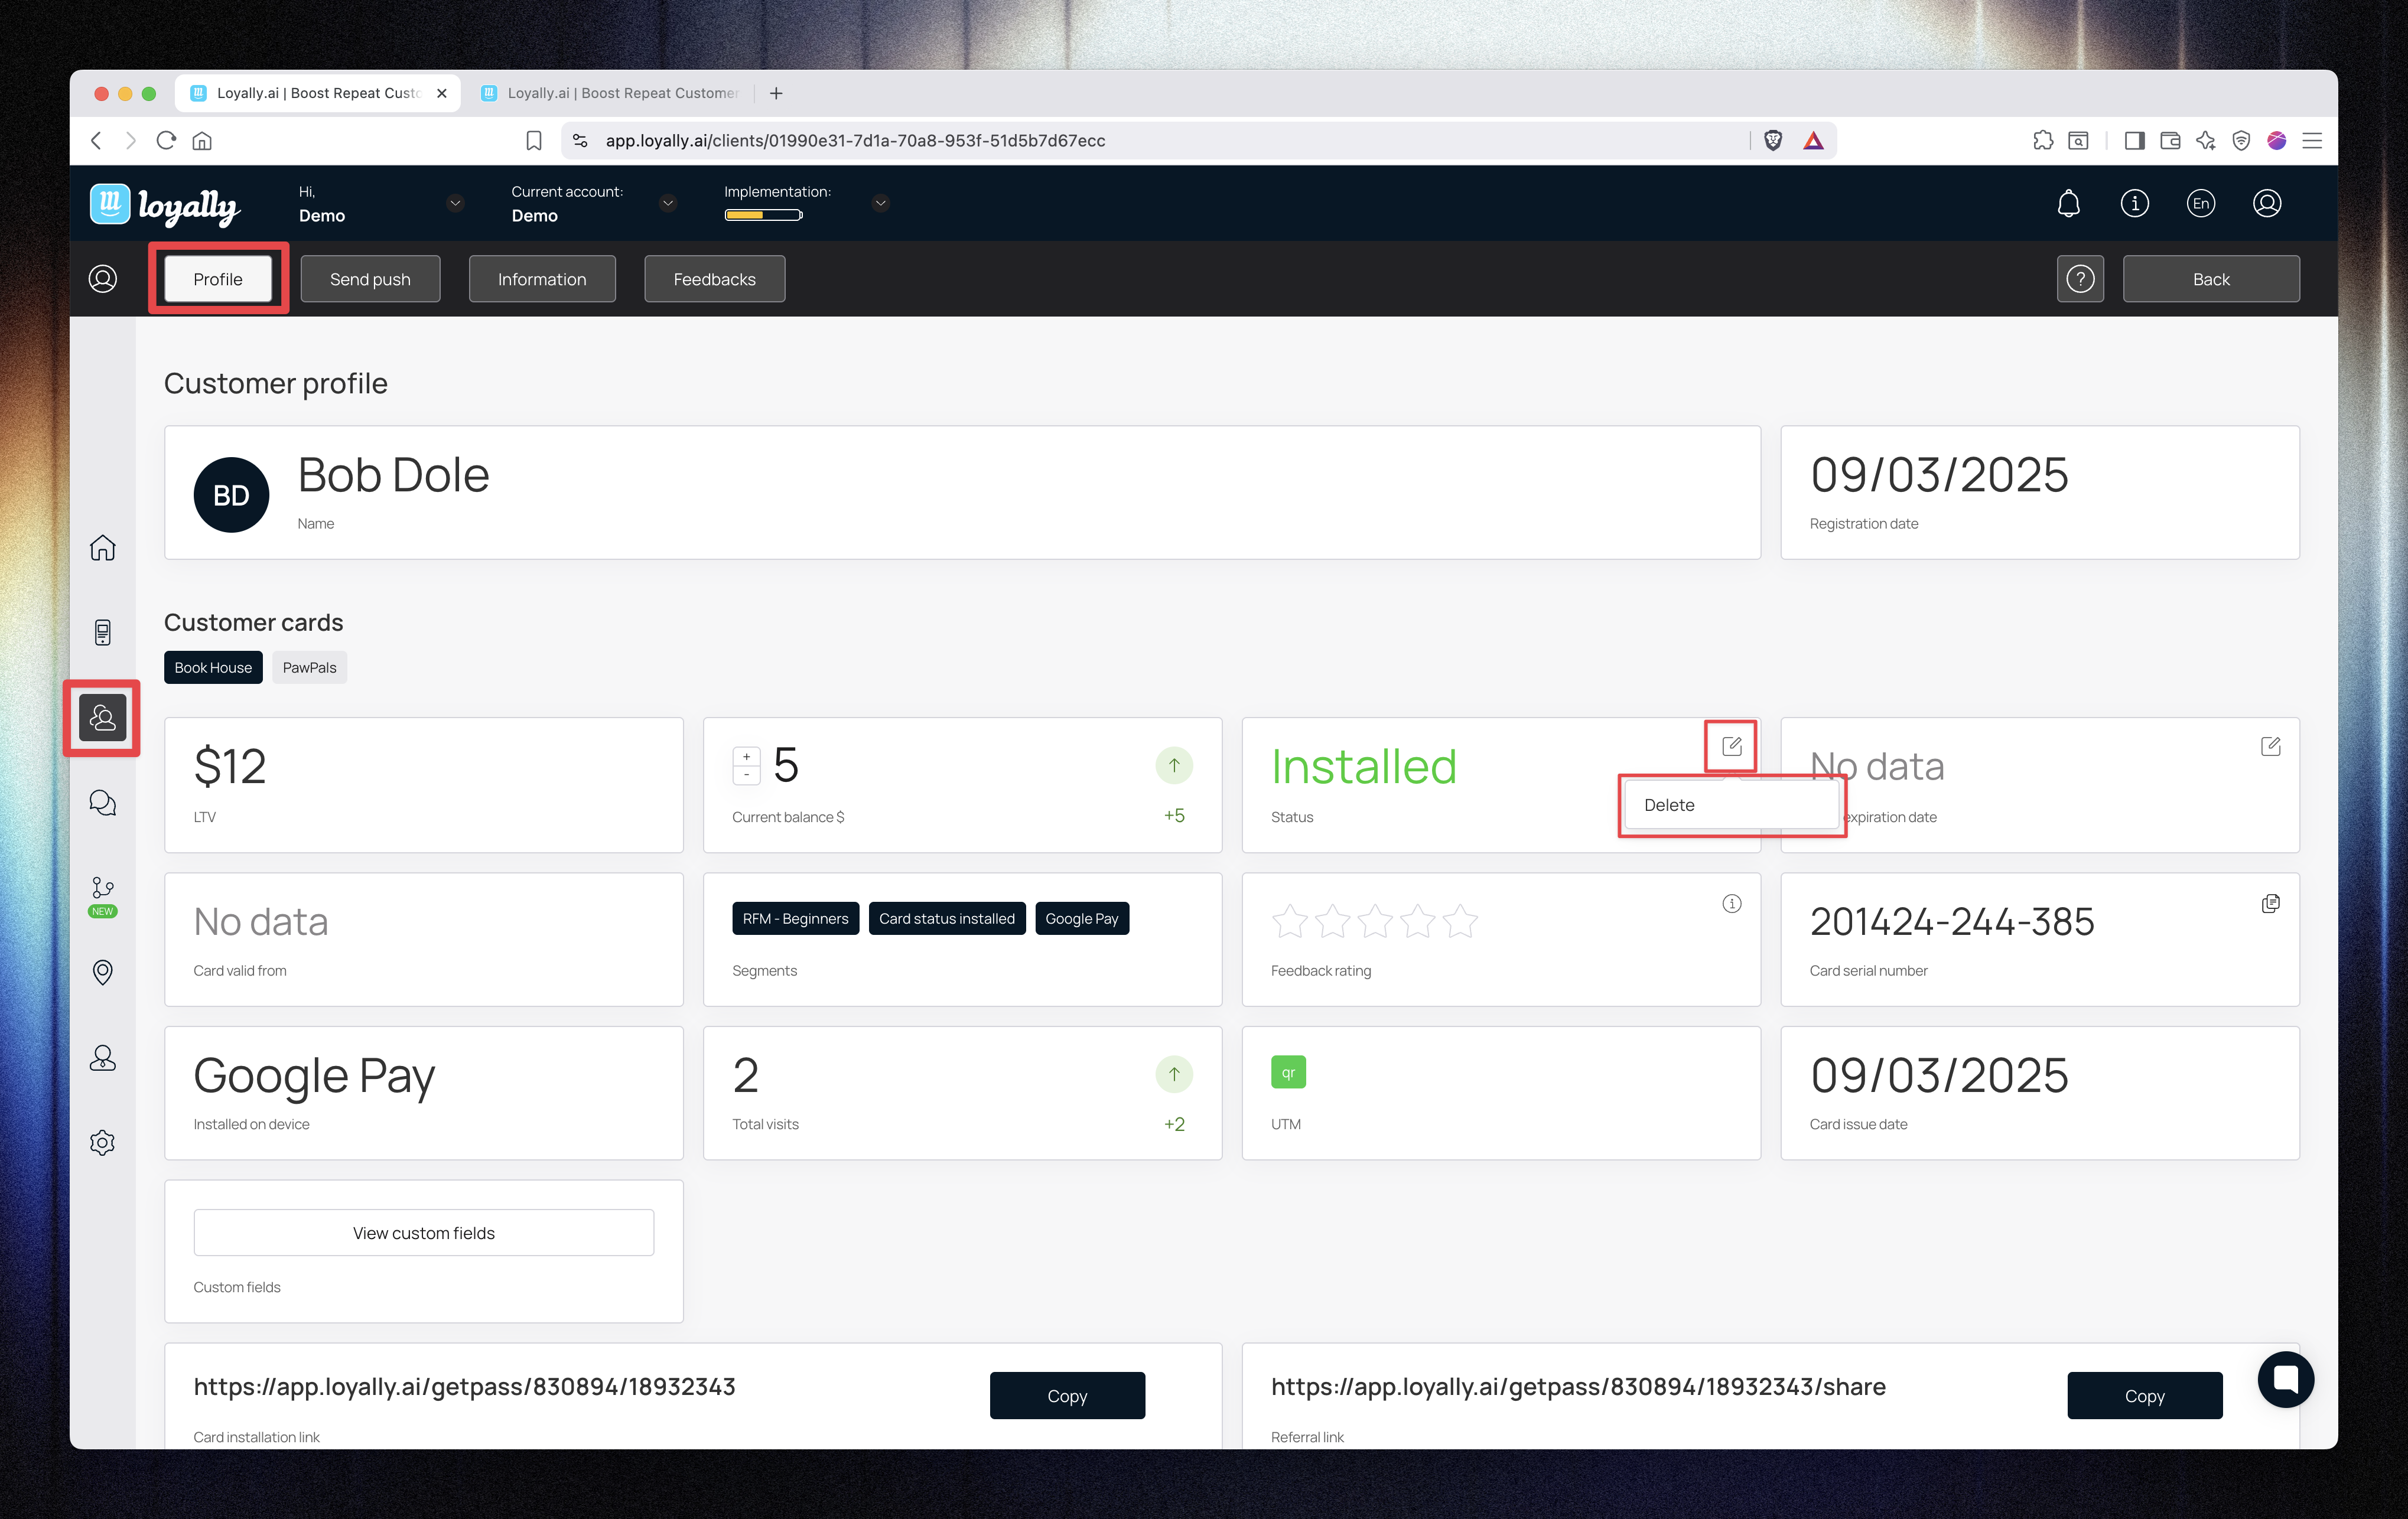Click the home icon in sidebar
This screenshot has height=1519, width=2408.
point(103,548)
